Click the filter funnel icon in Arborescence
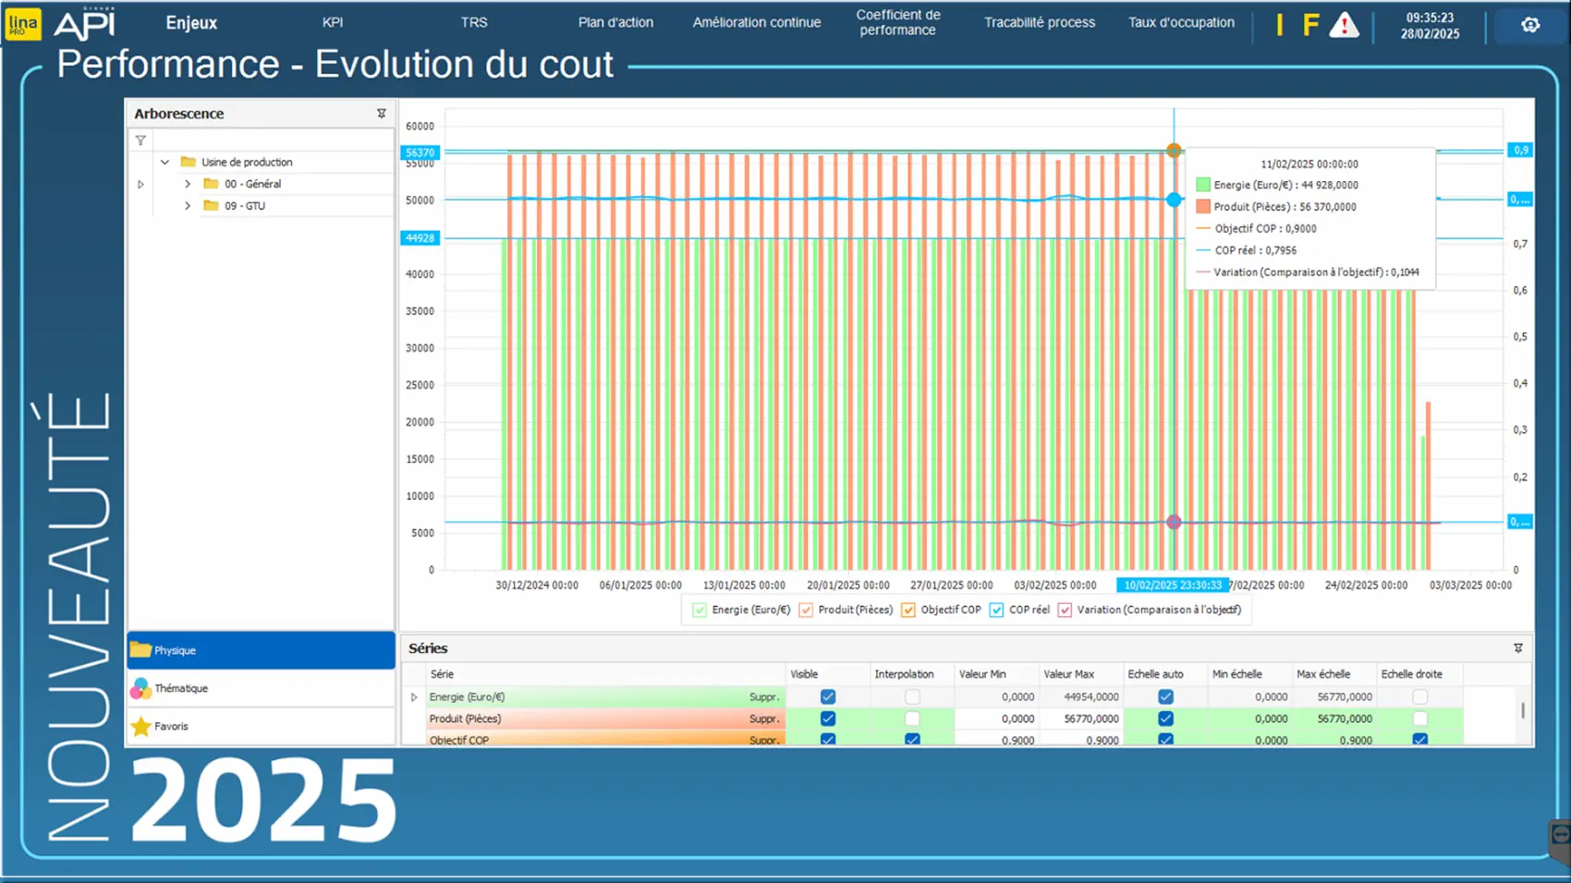Screen dimensions: 1571x883 (x=140, y=140)
